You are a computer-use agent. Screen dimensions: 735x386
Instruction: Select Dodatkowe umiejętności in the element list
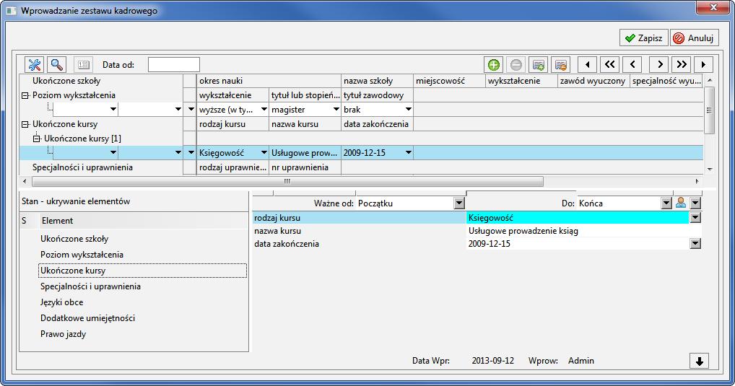(87, 319)
